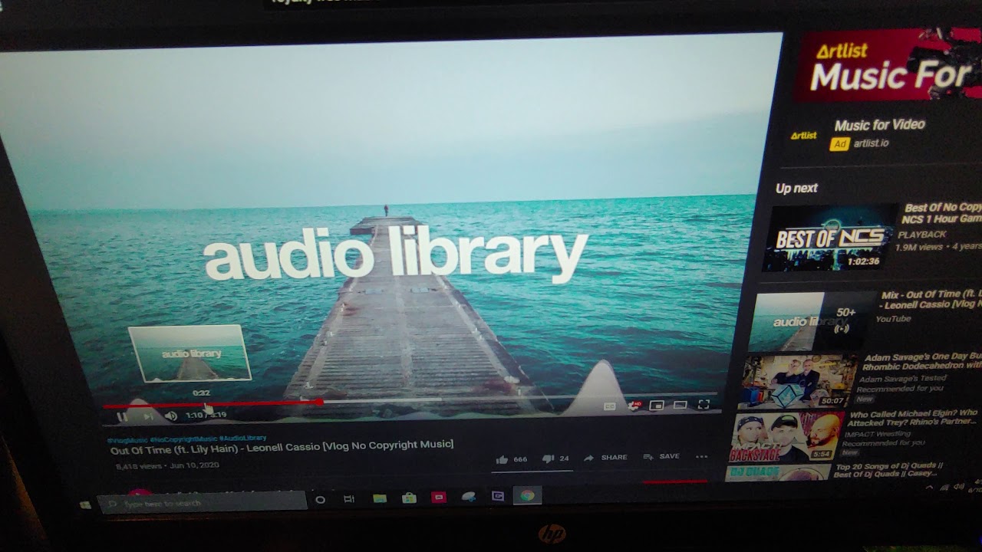982x552 pixels.
Task: Open Microsoft Store from the taskbar
Action: pyautogui.click(x=409, y=498)
